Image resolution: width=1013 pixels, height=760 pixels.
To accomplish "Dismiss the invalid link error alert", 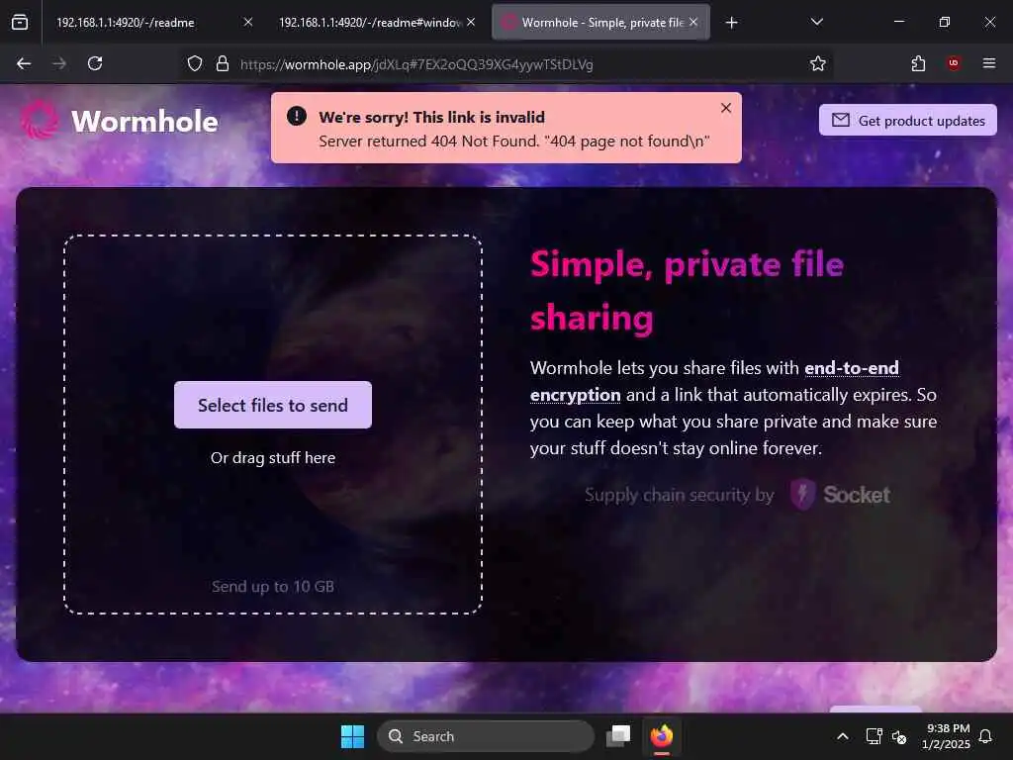I will (x=726, y=108).
